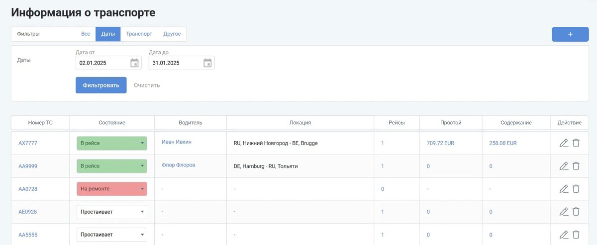Select the 'Все' filter tab

click(86, 34)
